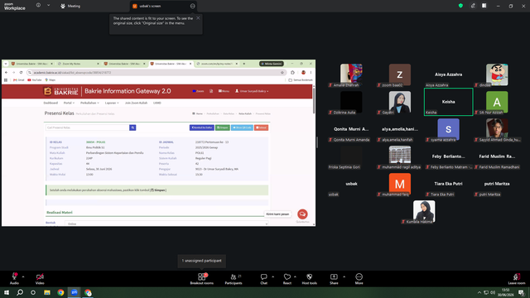Open the React heart menu
Image resolution: width=530 pixels, height=298 pixels.
pyautogui.click(x=287, y=279)
